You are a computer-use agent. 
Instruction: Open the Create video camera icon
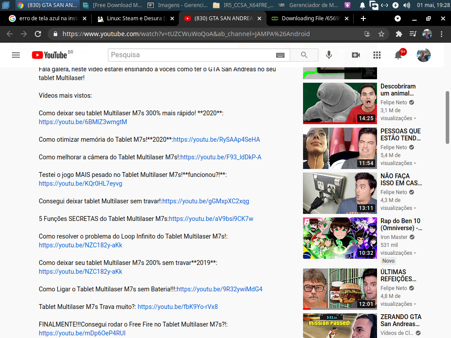click(356, 55)
